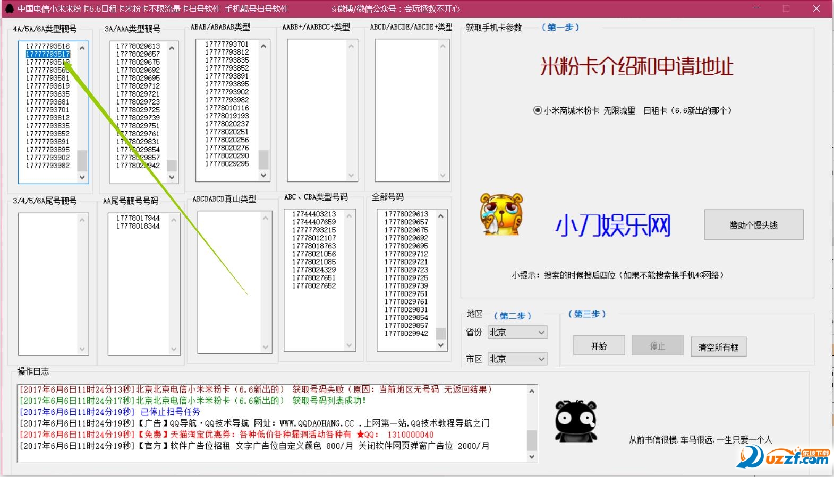The height and width of the screenshot is (477, 834).
Task: Select 17778018344 in AA尾号靓号 list
Action: click(138, 226)
